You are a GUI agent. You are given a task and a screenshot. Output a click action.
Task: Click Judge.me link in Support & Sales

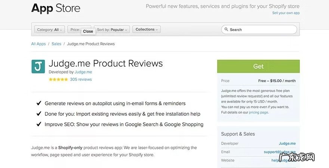pyautogui.click(x=287, y=143)
